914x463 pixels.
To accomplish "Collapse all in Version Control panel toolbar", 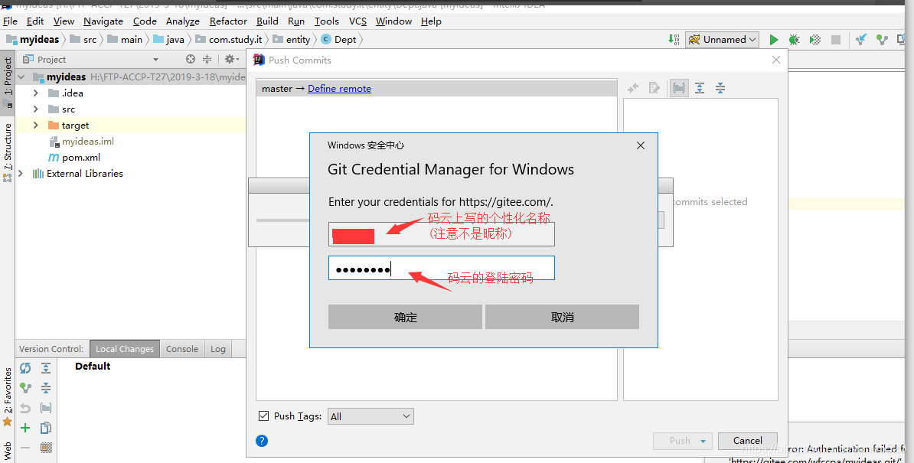I will point(45,388).
